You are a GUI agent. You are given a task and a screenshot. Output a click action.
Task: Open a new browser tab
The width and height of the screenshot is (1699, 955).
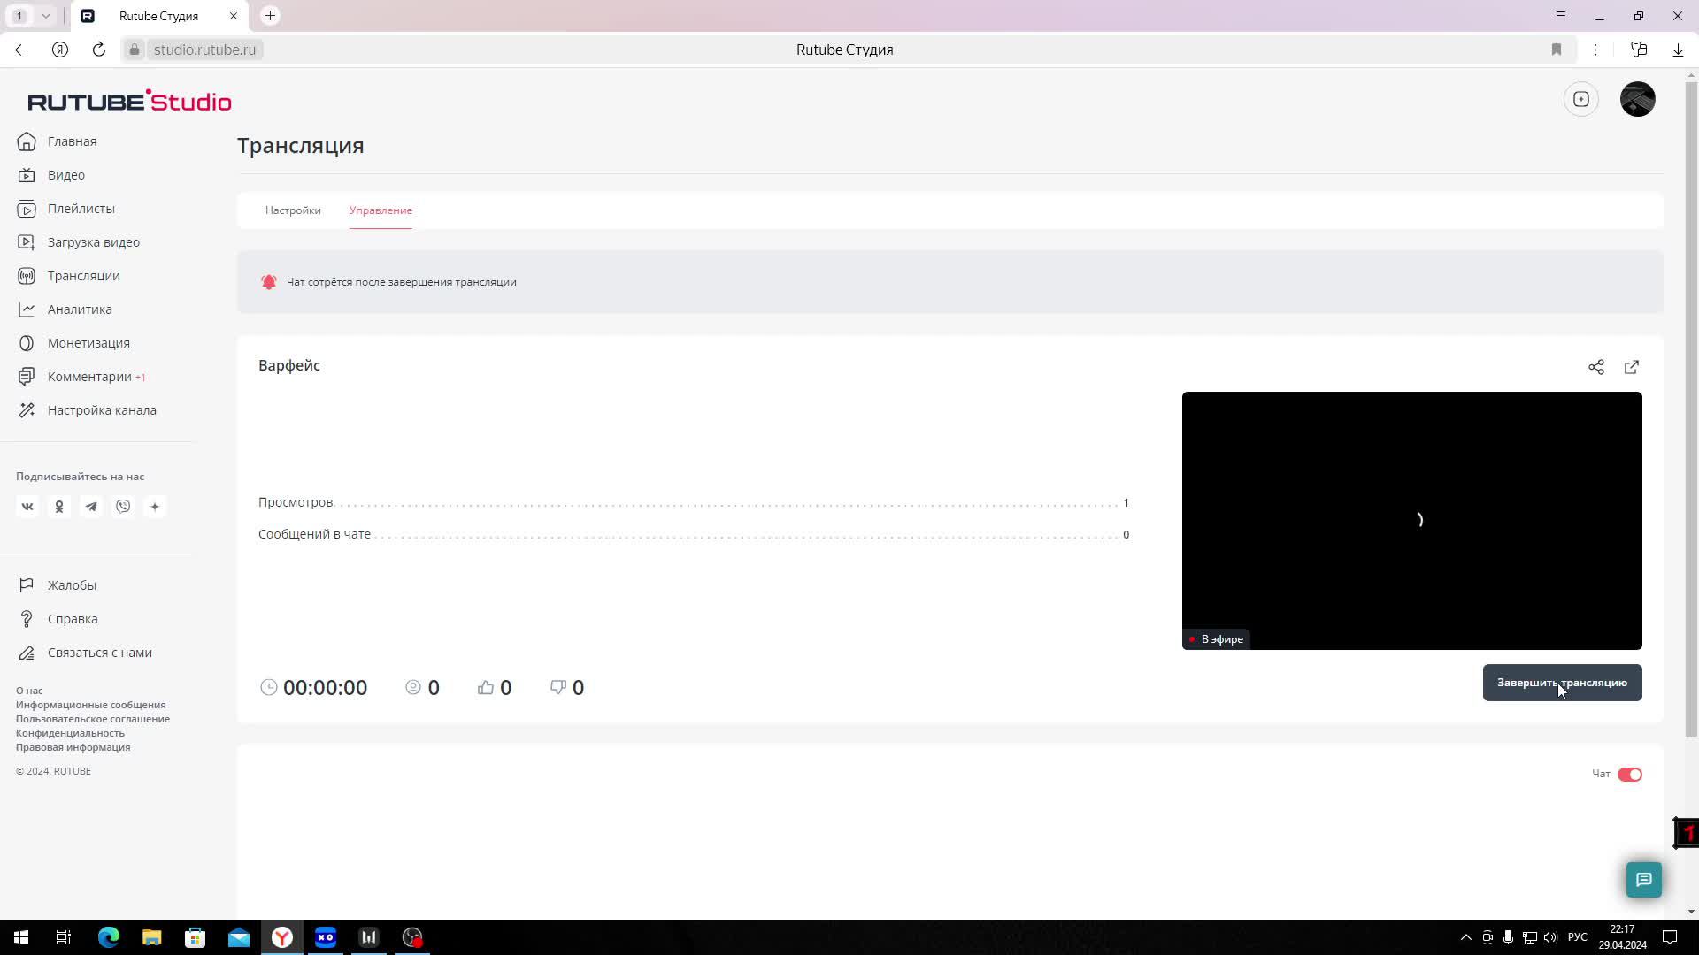click(x=271, y=16)
